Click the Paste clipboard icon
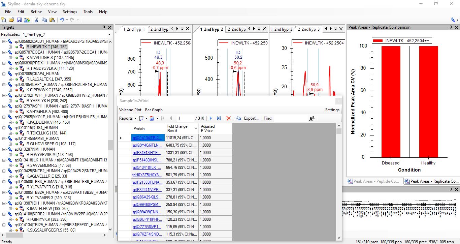Viewport: 460px width, 244px height. click(52, 20)
